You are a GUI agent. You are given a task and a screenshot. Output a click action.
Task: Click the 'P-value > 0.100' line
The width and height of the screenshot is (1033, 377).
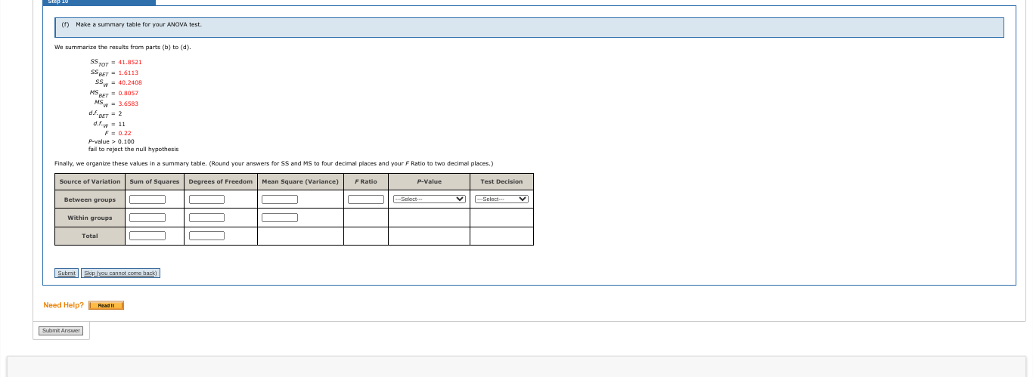pyautogui.click(x=111, y=141)
